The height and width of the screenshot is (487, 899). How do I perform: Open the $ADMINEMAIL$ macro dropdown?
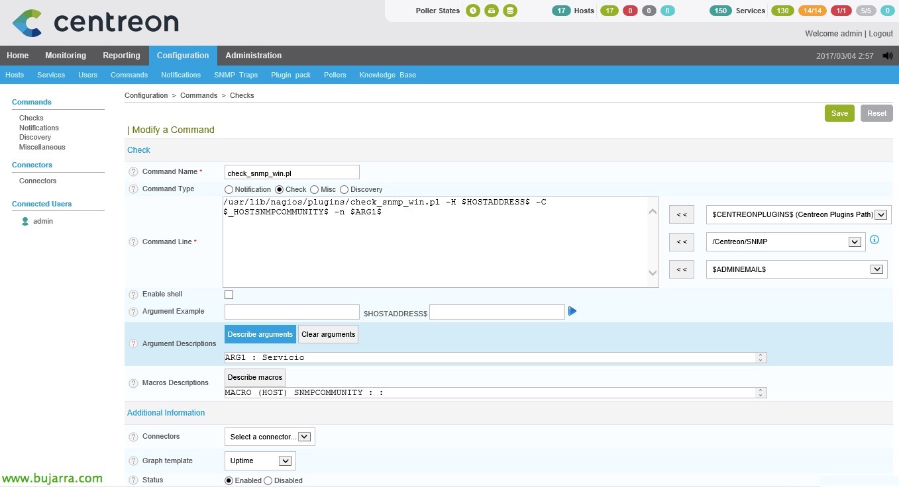[797, 269]
